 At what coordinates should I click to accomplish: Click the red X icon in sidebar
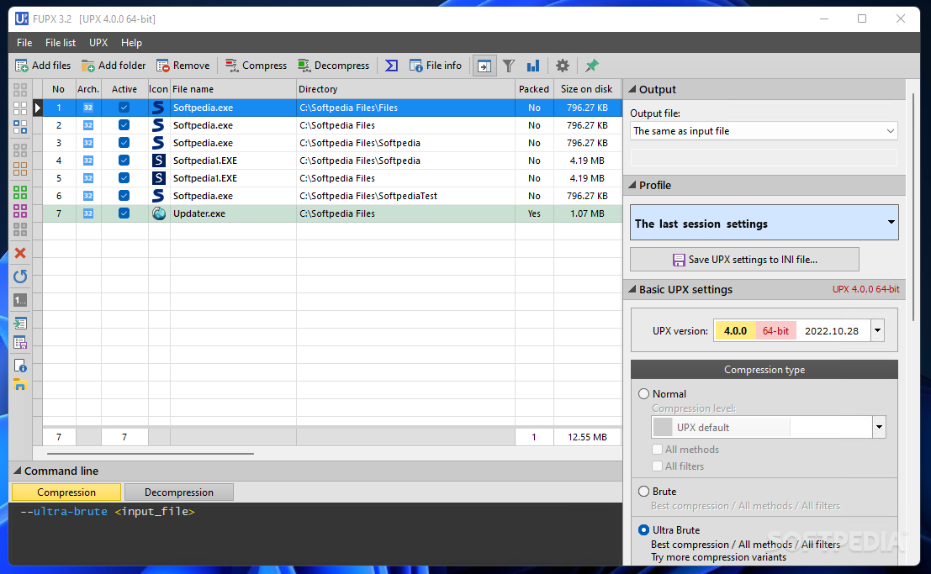coord(20,253)
